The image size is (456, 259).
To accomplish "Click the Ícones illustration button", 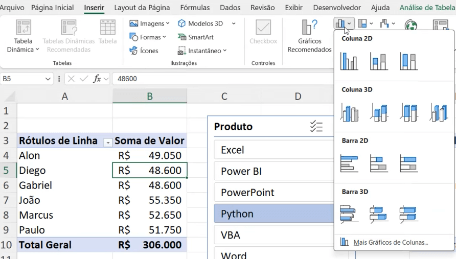I will [x=144, y=51].
